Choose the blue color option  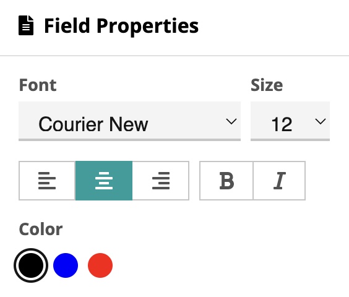click(66, 265)
